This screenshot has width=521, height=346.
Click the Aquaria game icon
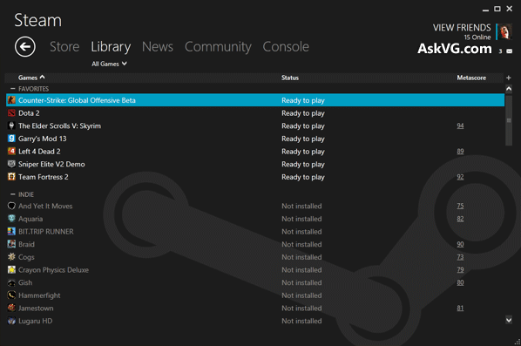pos(11,219)
